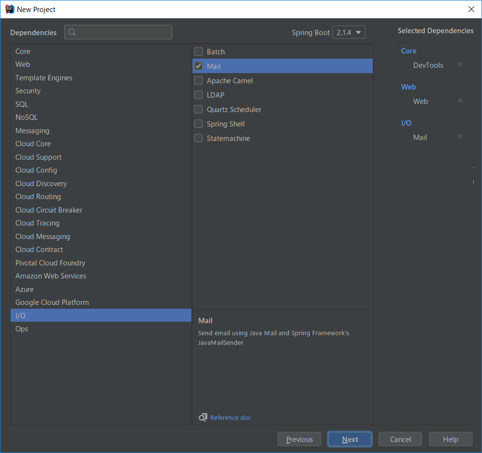
Task: Click the Core heading in Selected Dependencies
Action: 408,50
